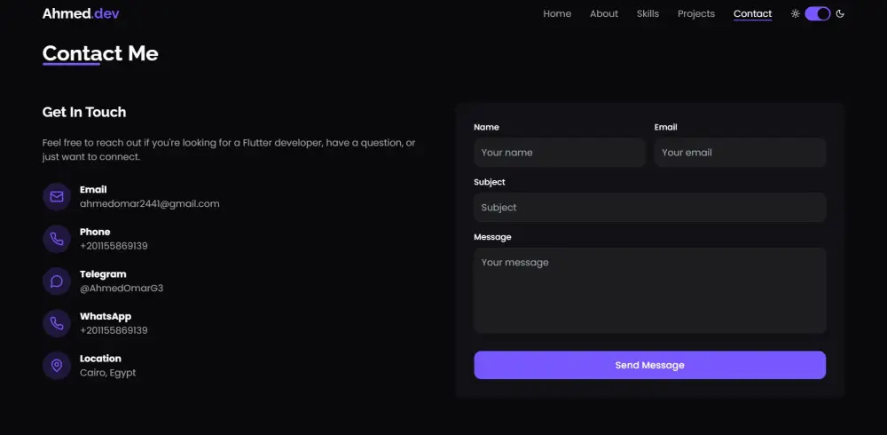Image resolution: width=887 pixels, height=435 pixels.
Task: Click the Ahmed.dev logo link
Action: [81, 14]
